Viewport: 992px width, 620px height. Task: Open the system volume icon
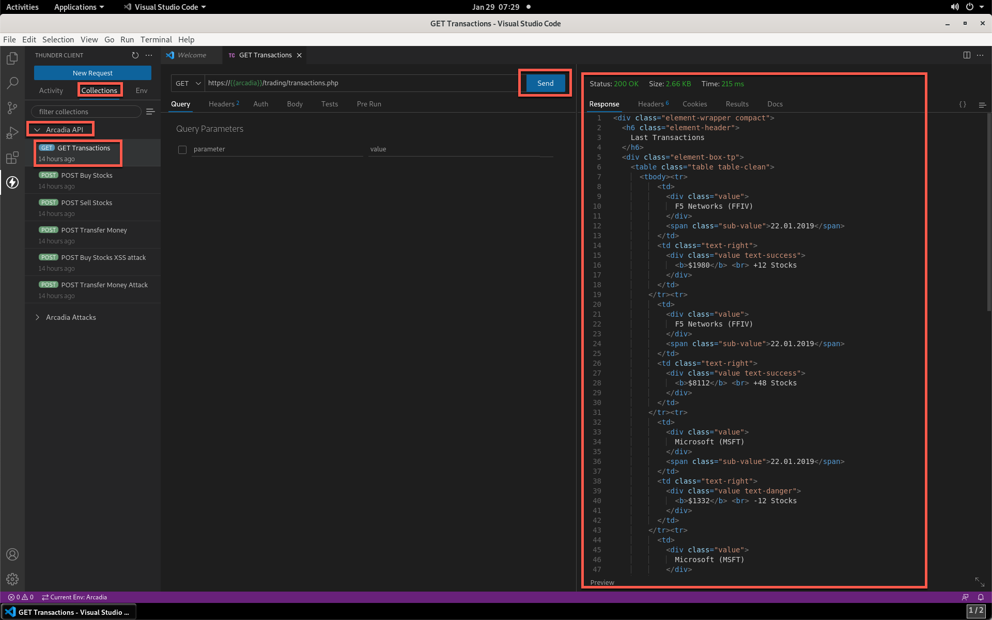coord(955,7)
